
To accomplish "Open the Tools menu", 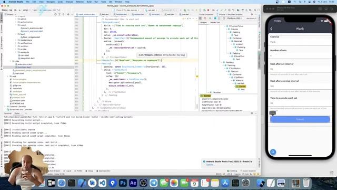I will [103, 2].
